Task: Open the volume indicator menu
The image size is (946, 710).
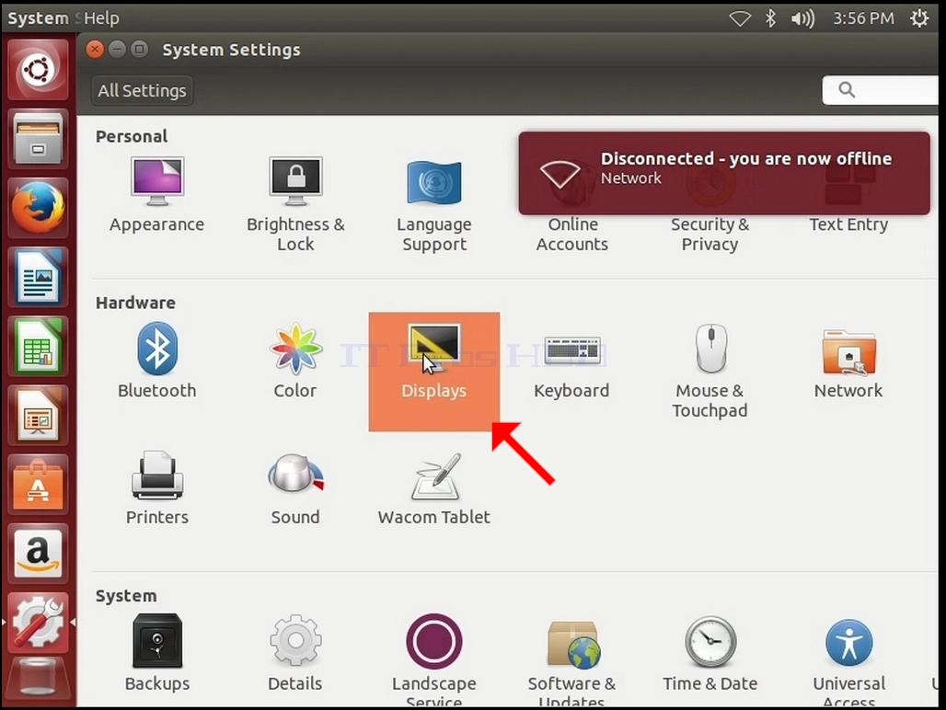Action: click(803, 18)
